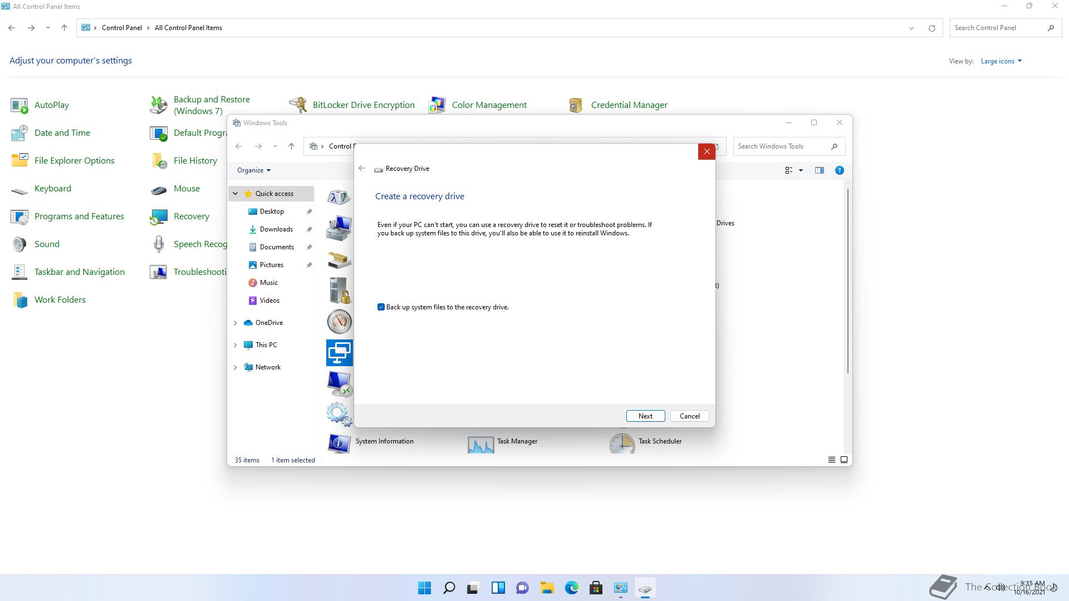Open Widgets from the taskbar
Viewport: 1069px width, 601px height.
point(498,588)
